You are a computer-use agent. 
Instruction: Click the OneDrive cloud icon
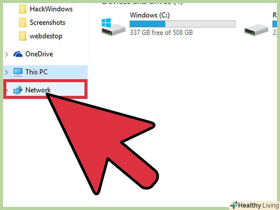click(x=18, y=54)
